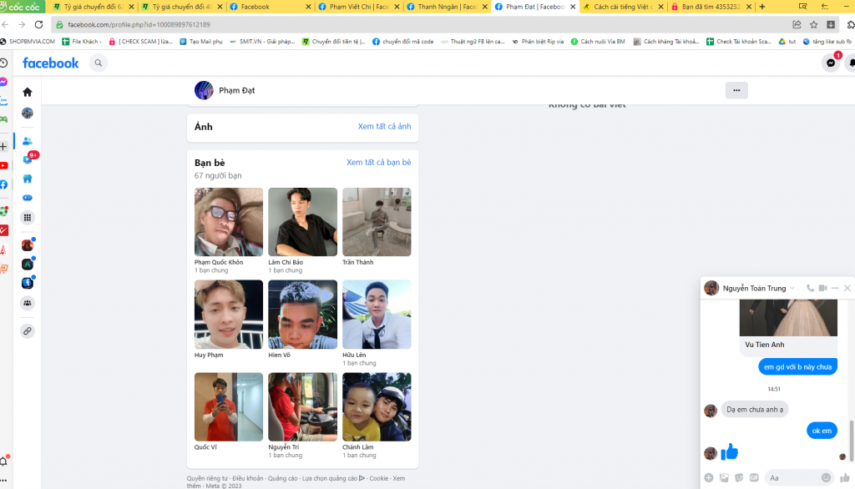Viewport: 855px width, 489px height.
Task: Start a voice call with Nguyễn Toàn Trung
Action: tap(810, 288)
